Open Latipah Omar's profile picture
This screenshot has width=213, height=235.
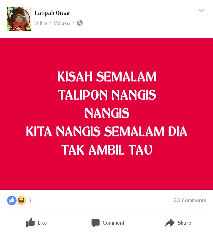[x=19, y=19]
